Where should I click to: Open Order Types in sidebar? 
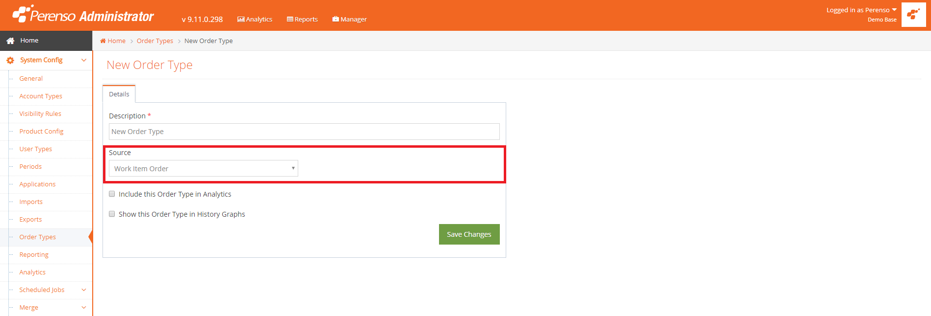pyautogui.click(x=37, y=237)
